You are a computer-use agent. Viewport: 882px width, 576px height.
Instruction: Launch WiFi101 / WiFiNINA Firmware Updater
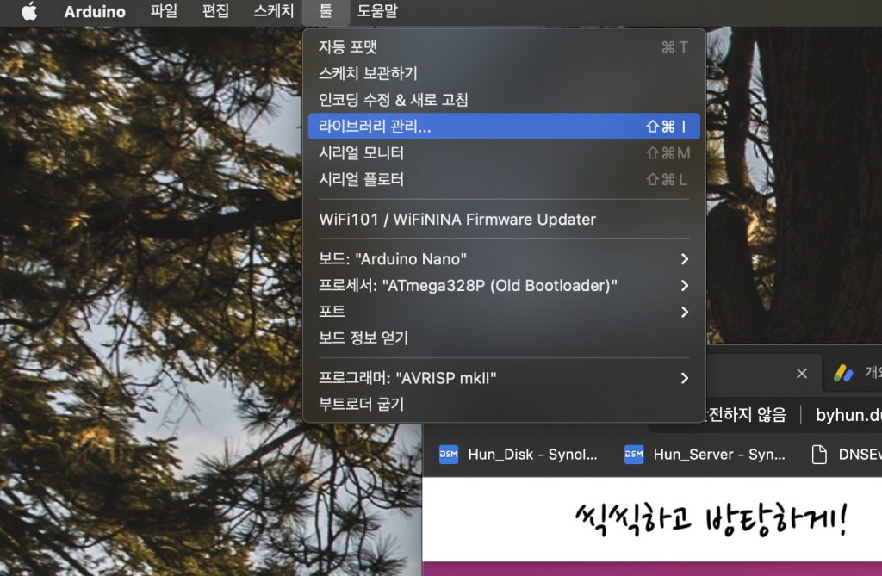504,220
